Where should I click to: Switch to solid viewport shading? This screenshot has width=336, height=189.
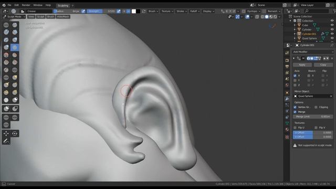pos(267,17)
